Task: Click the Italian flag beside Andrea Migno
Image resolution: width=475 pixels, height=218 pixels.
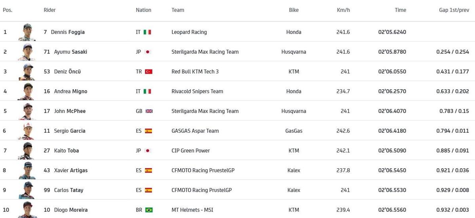Action: pyautogui.click(x=147, y=91)
